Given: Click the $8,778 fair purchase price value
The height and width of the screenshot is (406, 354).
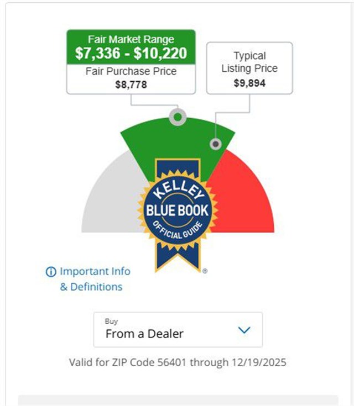Looking at the screenshot, I should coord(131,85).
